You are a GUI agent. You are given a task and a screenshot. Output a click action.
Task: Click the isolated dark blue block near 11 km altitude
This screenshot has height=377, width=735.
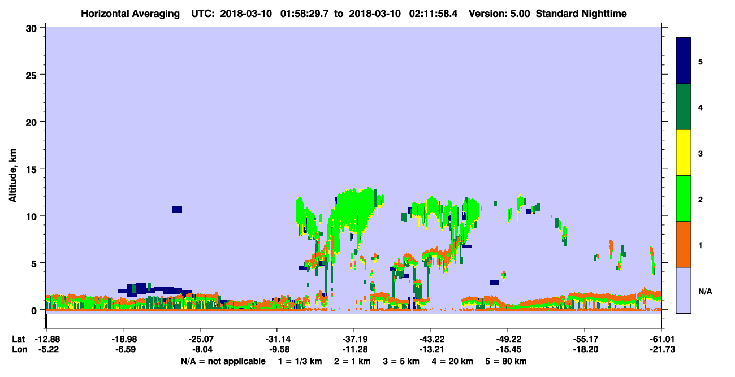click(177, 209)
